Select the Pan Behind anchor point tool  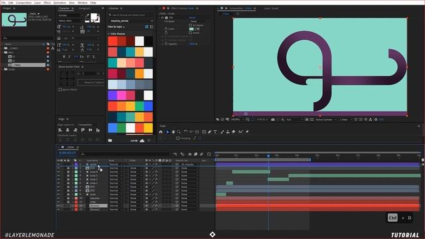point(197,132)
